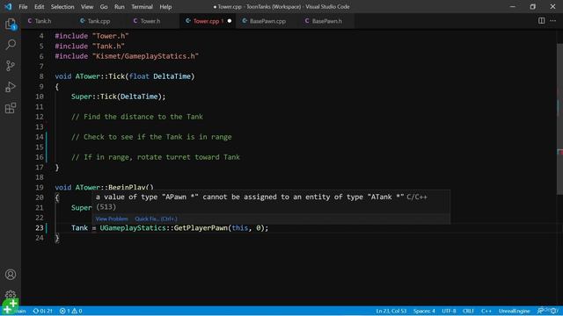Click View Problem link in hover tooltip
The width and height of the screenshot is (563, 316).
[112, 219]
